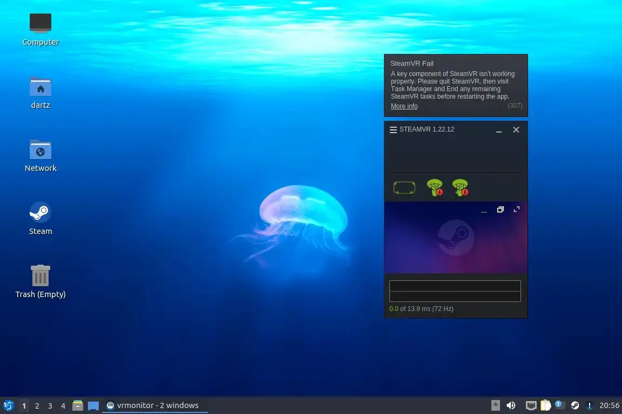Screen dimensions: 622x414
Task: Switch to workspace 1
Action: click(x=24, y=406)
